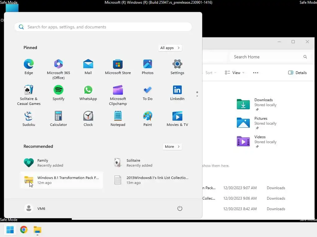Open Google Chrome from taskbar
The width and height of the screenshot is (317, 237).
(x=24, y=230)
